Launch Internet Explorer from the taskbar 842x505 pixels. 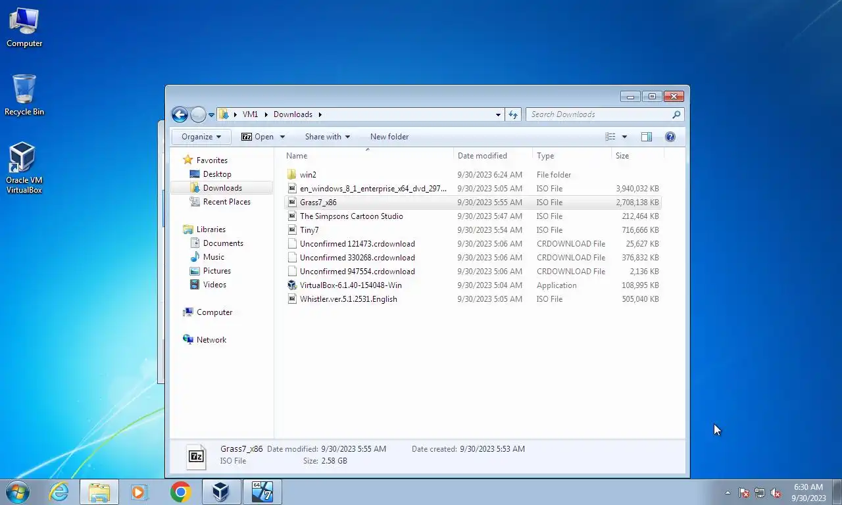pos(59,492)
